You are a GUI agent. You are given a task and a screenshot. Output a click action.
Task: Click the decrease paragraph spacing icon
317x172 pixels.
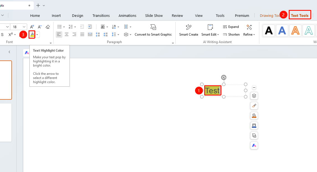pos(106,35)
